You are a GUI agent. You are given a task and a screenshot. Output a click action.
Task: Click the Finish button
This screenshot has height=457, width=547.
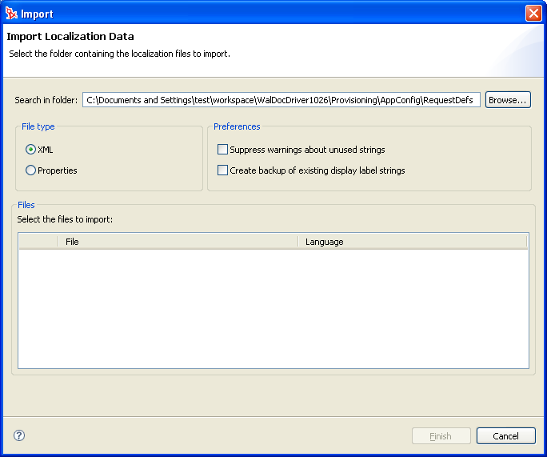441,436
